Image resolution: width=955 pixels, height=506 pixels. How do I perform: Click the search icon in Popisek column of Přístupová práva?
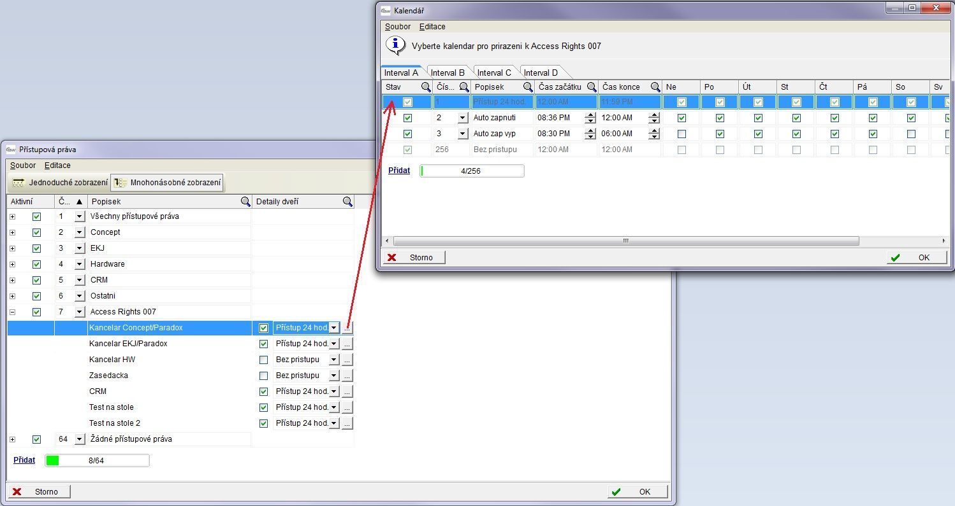pos(245,202)
